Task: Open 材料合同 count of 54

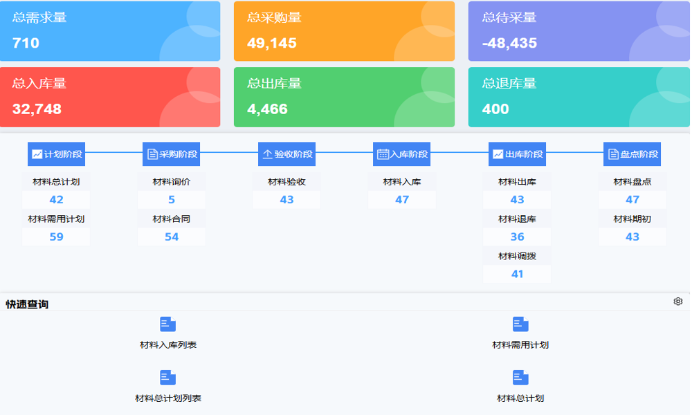Action: (x=172, y=237)
